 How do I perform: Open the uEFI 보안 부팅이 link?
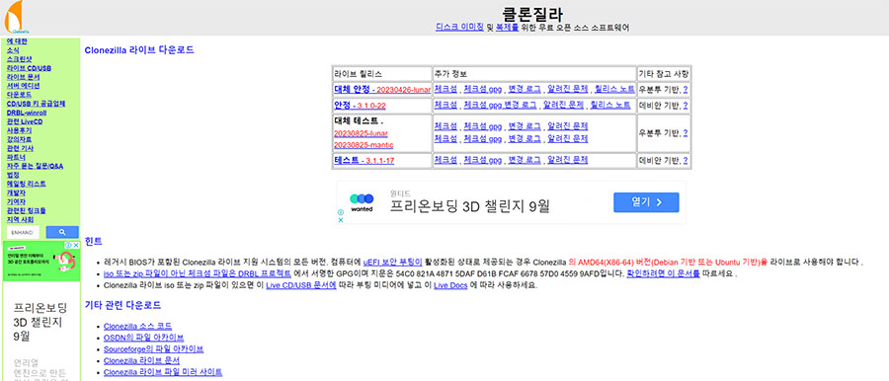click(x=393, y=263)
